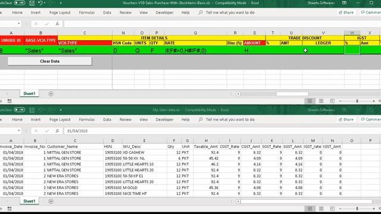Click formula Cancel X icon in bottom window
Viewport: 381px width, 214px height.
[36, 131]
